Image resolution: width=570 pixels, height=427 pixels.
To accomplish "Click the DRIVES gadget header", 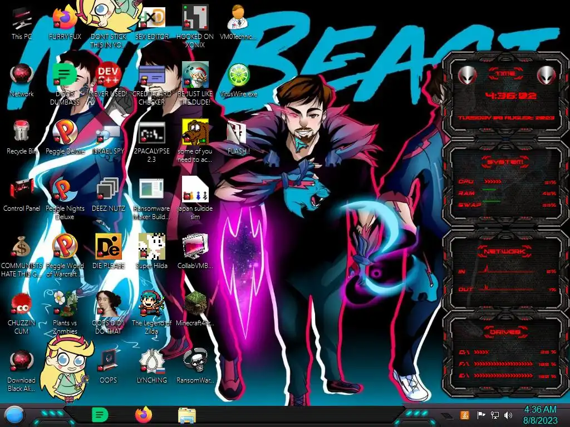I will (x=505, y=332).
